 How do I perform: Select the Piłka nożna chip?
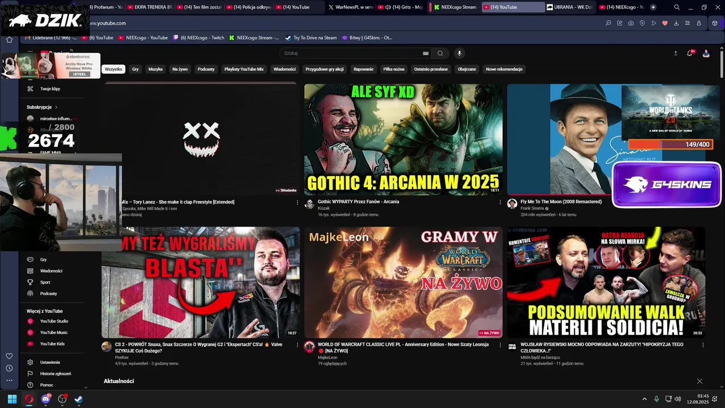tap(394, 69)
